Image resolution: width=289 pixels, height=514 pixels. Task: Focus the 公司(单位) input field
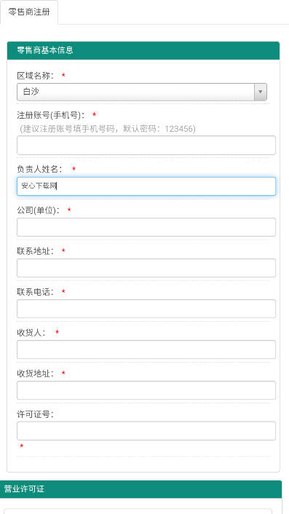146,227
